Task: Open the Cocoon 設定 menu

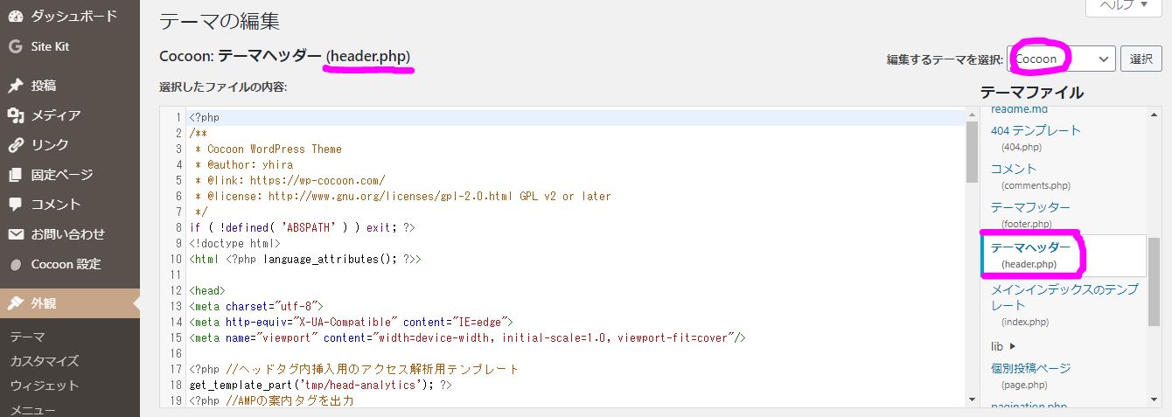Action: pyautogui.click(x=66, y=264)
